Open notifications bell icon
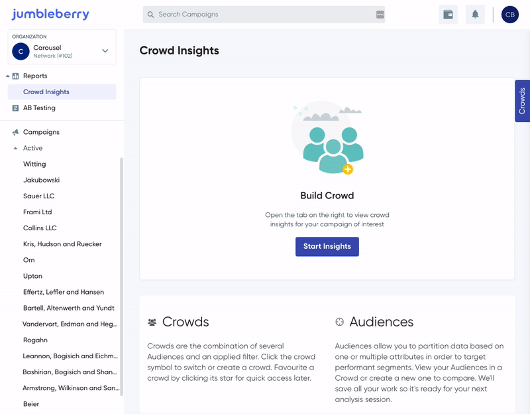This screenshot has width=530, height=414. pos(475,15)
